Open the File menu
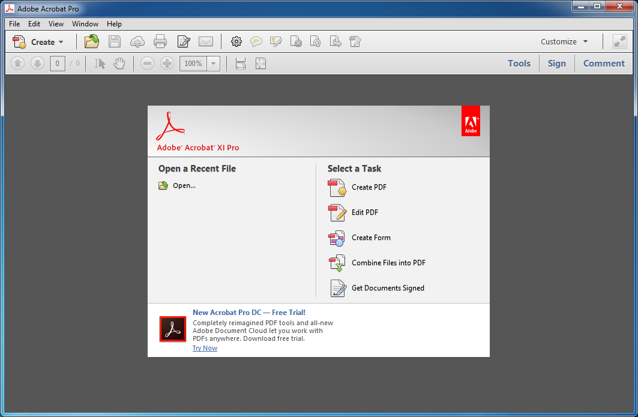The image size is (638, 417). click(14, 24)
